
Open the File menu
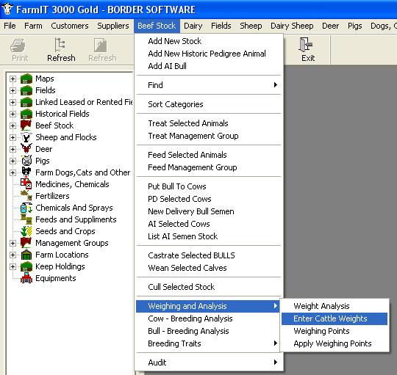10,26
